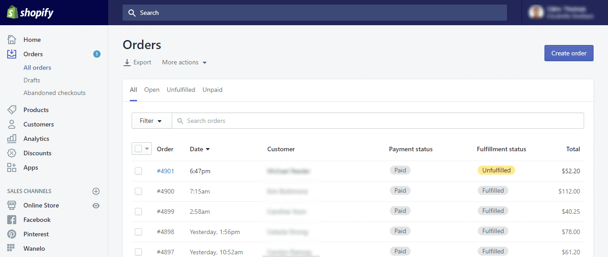Click the Apps grid icon

coord(12,167)
